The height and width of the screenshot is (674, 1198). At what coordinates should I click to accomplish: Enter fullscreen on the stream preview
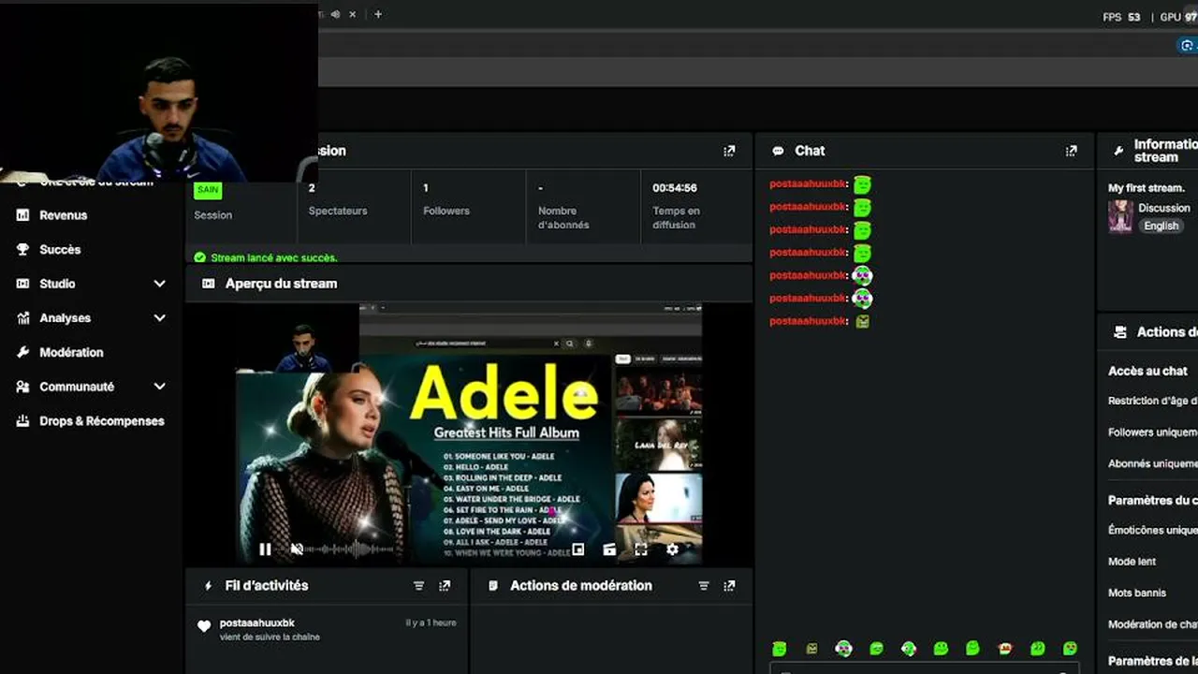coord(641,549)
